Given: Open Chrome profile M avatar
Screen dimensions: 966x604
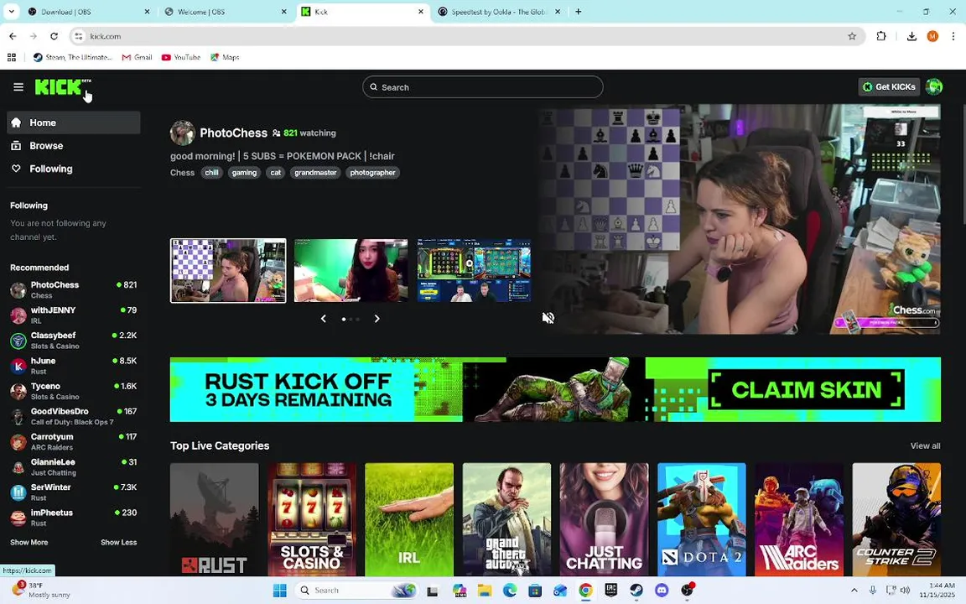Looking at the screenshot, I should (932, 36).
